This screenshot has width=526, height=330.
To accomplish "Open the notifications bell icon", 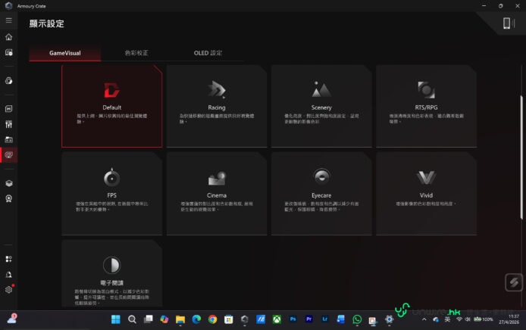I will point(9,275).
